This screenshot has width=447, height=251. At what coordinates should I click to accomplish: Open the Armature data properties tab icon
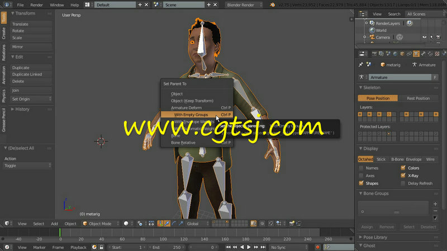[416, 54]
